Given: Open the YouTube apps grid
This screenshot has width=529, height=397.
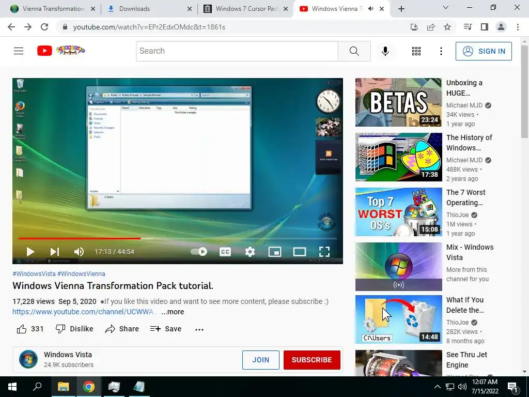Looking at the screenshot, I should (x=416, y=51).
